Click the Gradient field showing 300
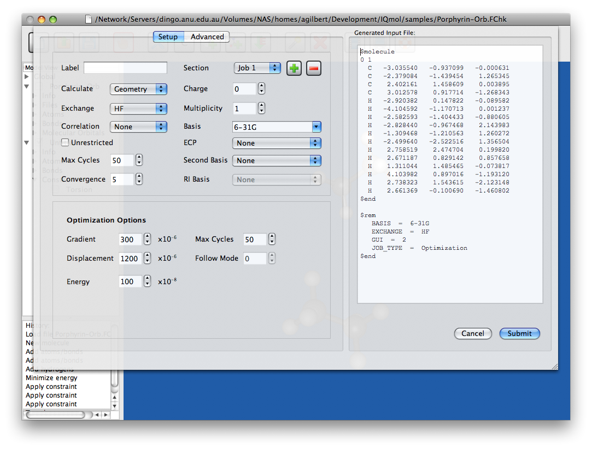The height and width of the screenshot is (450, 592). [x=131, y=239]
